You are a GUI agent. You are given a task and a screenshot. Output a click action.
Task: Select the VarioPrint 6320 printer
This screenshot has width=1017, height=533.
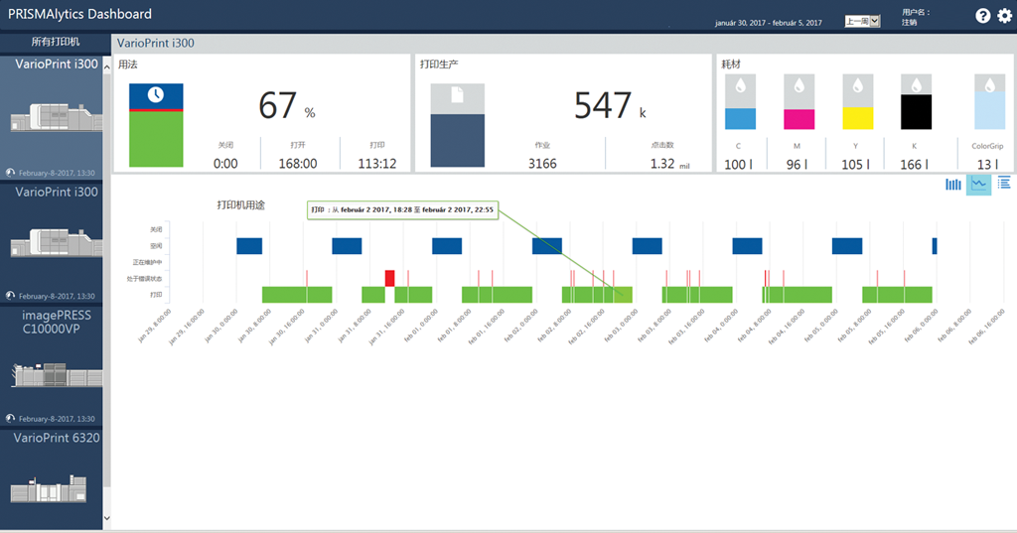coord(52,478)
